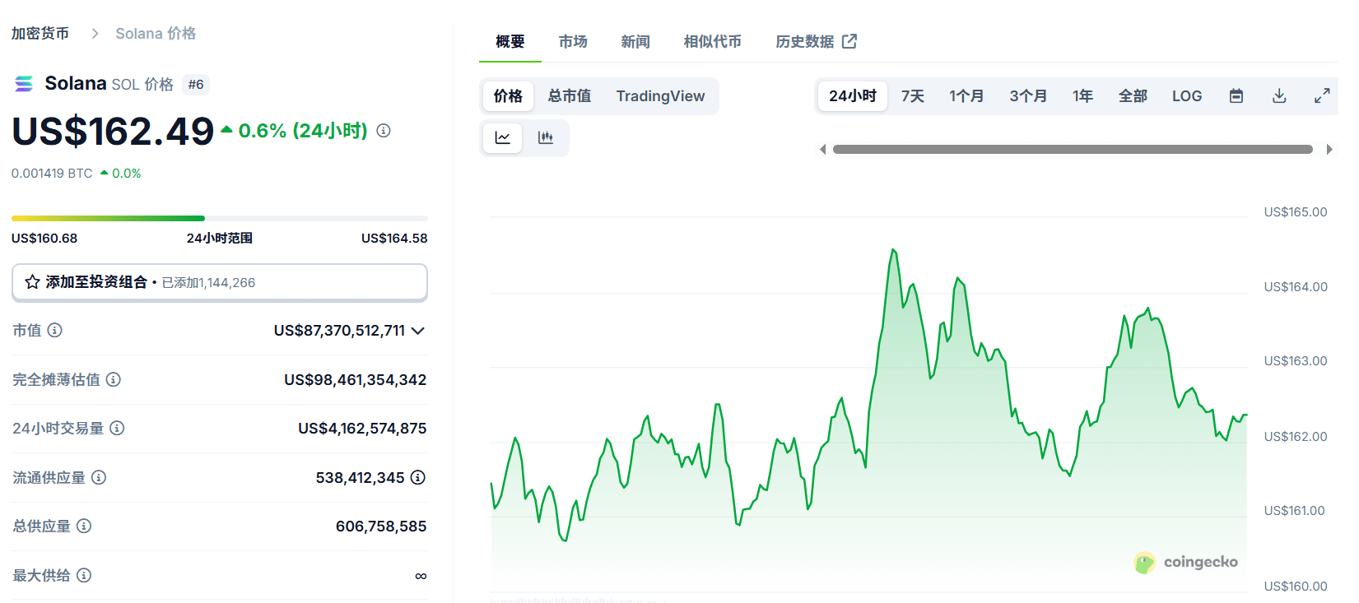This screenshot has width=1359, height=603.
Task: Open the 概要 tab
Action: coord(510,41)
